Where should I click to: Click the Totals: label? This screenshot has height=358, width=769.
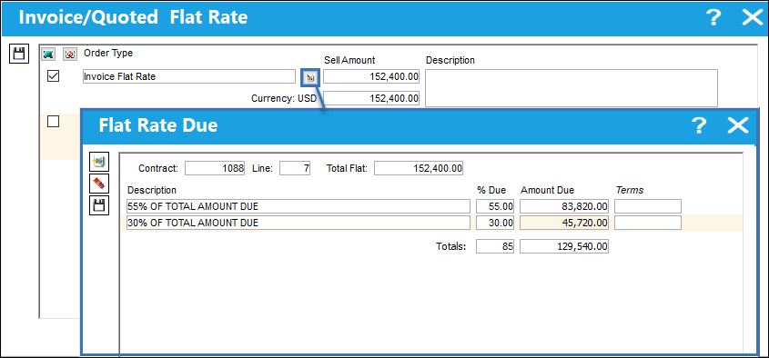[450, 246]
